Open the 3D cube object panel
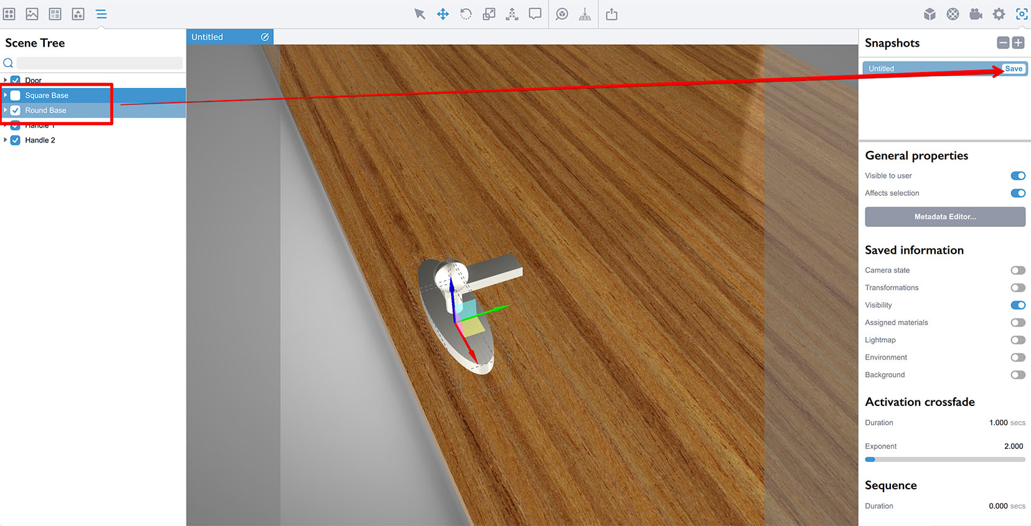 tap(930, 14)
